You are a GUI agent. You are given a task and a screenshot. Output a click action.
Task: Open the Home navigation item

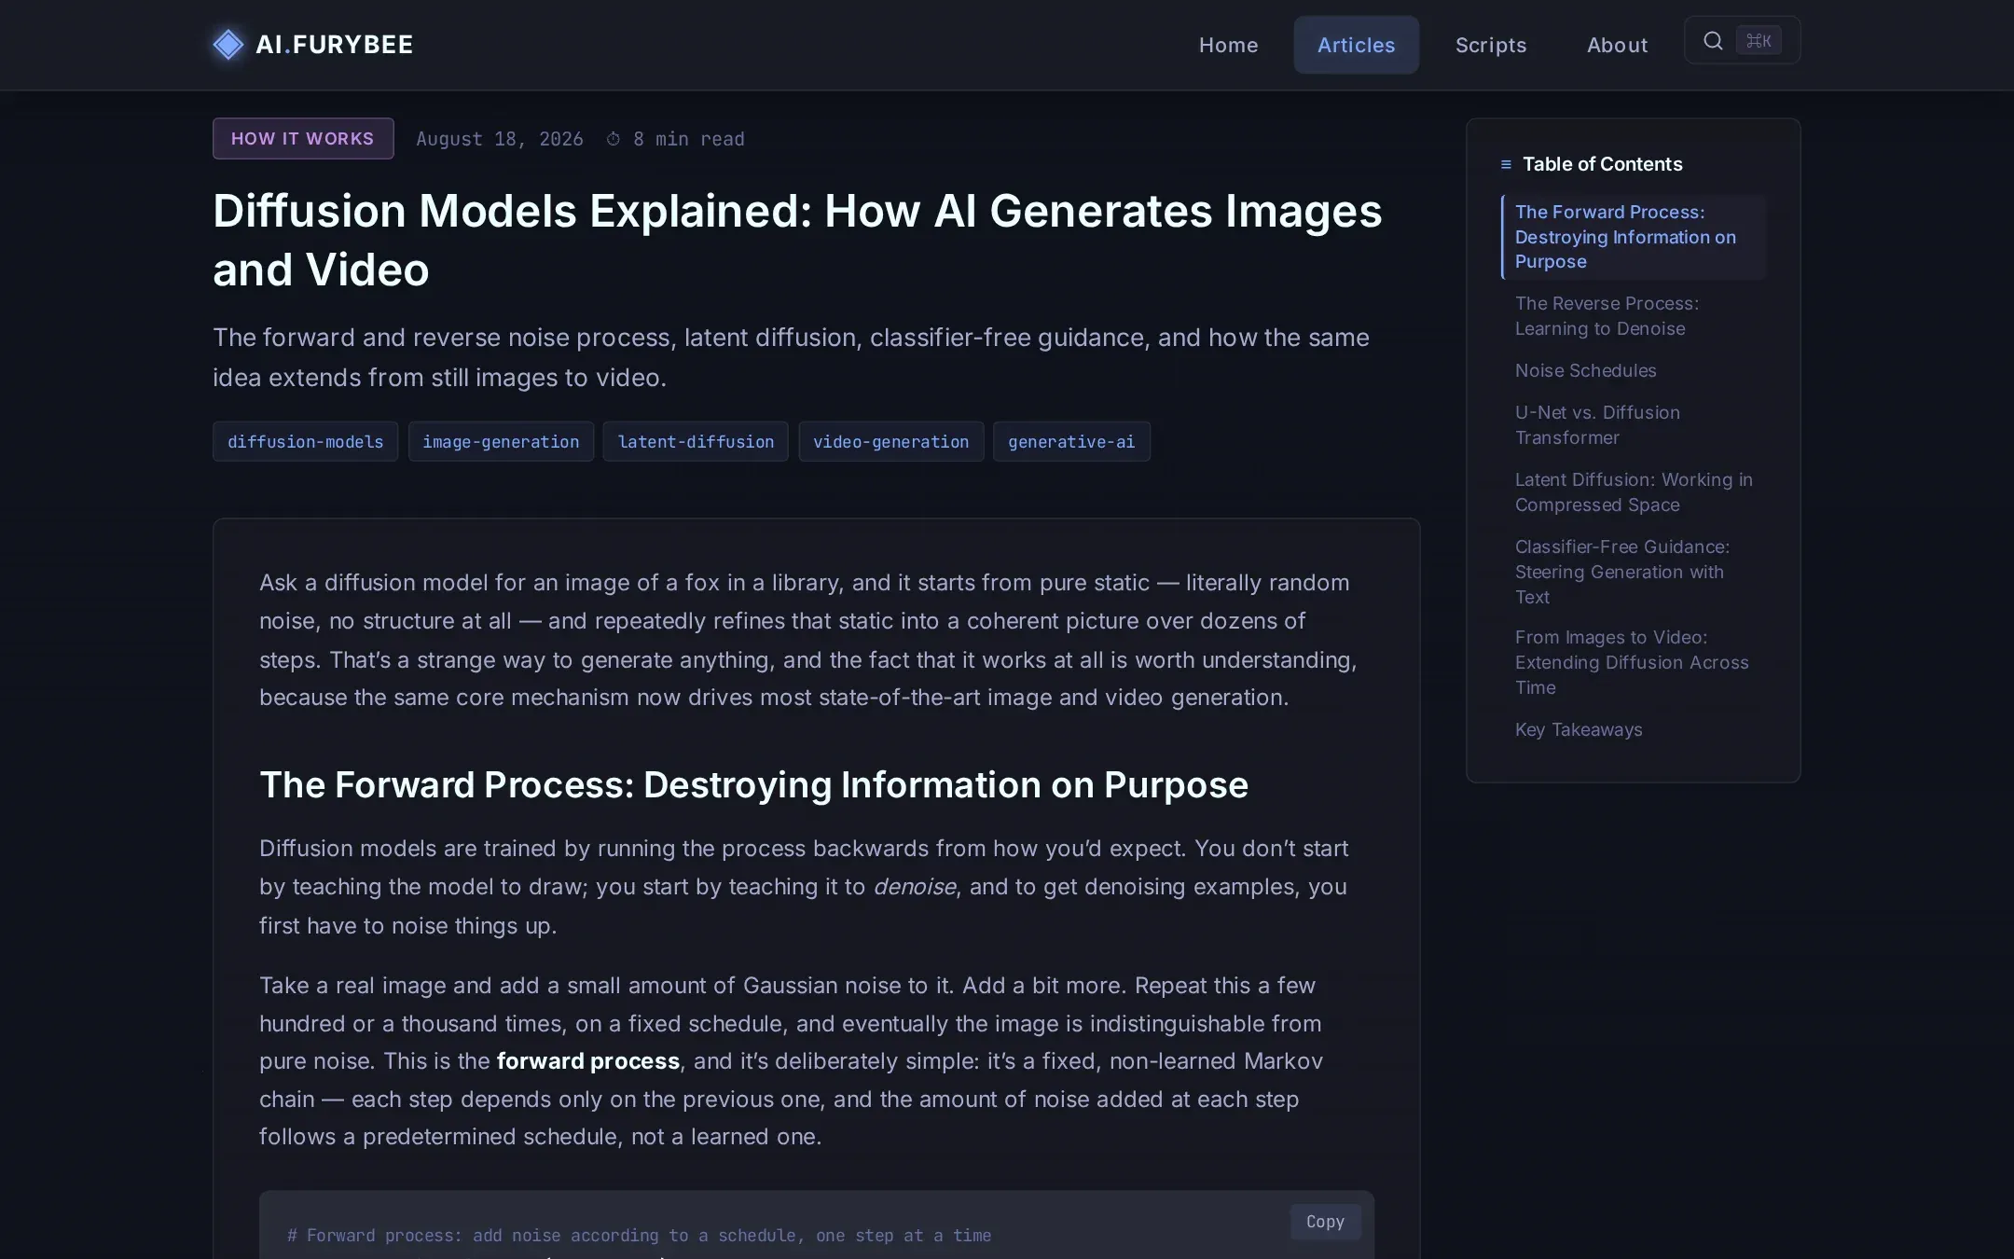1228,45
